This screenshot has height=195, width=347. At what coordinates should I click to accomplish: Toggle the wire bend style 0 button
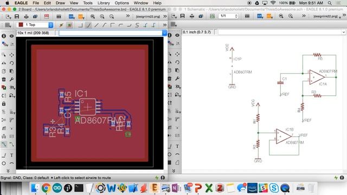[80, 25]
